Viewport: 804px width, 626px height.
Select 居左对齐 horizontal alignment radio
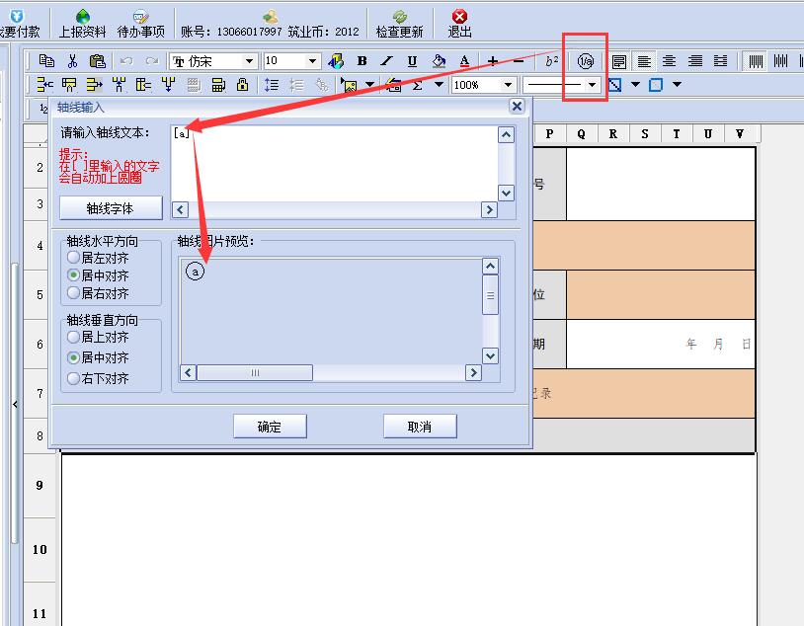(x=74, y=258)
